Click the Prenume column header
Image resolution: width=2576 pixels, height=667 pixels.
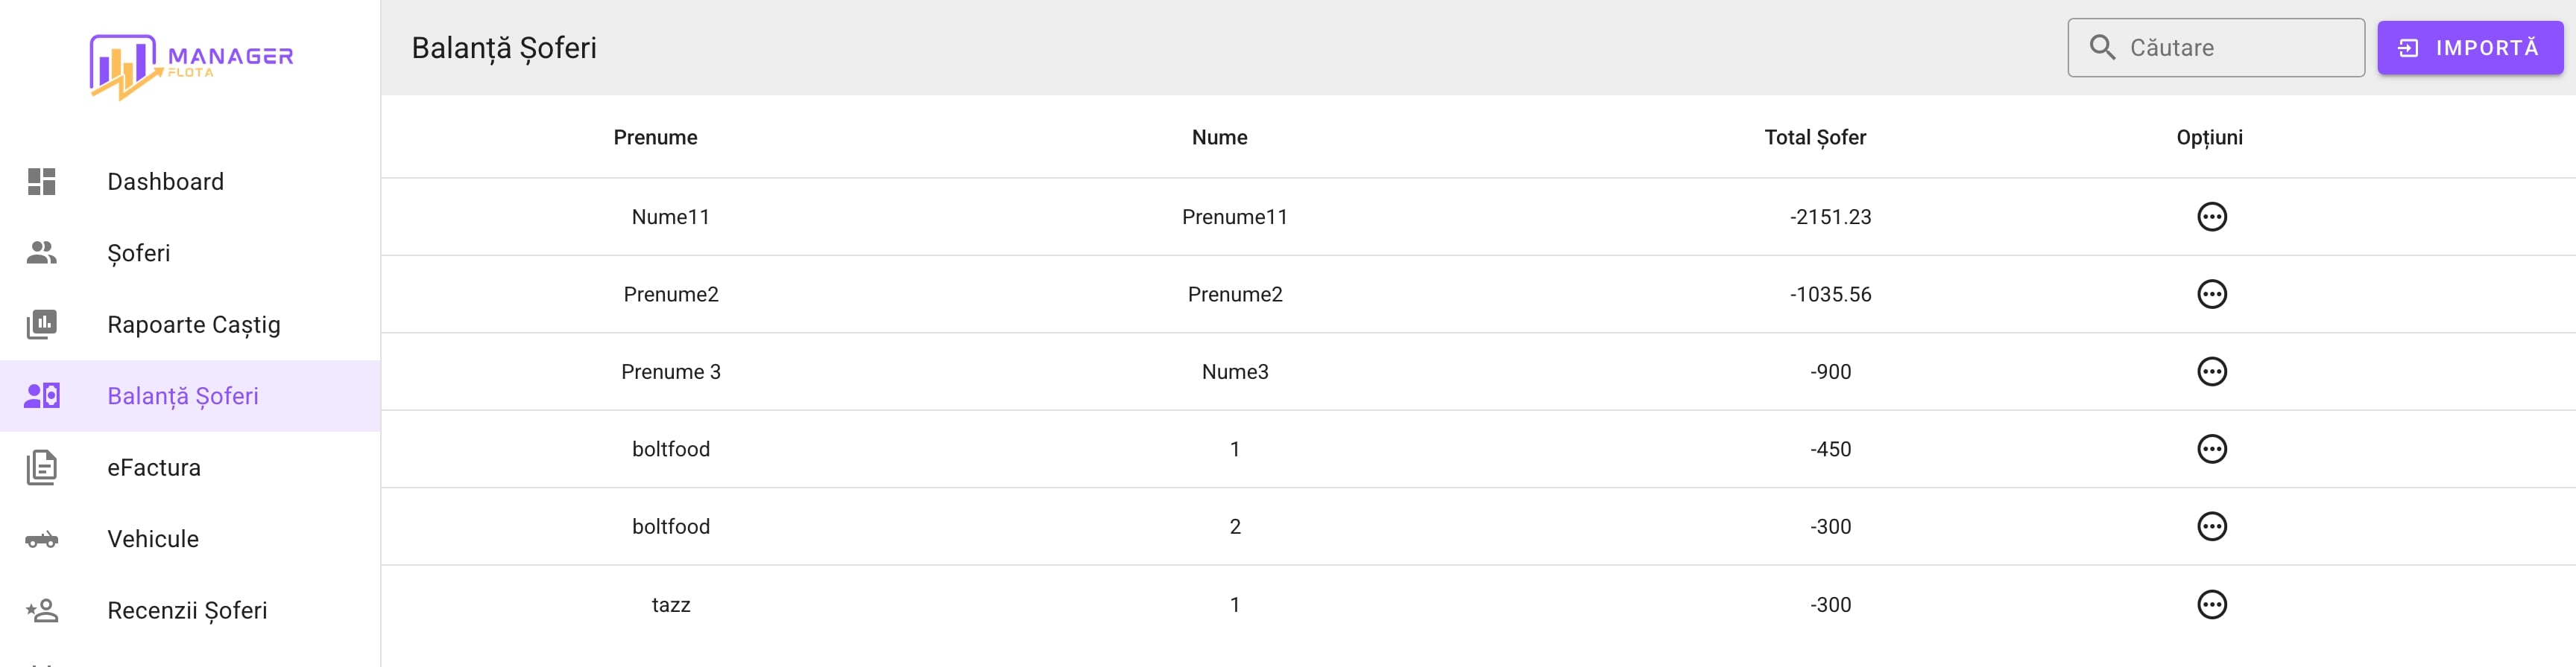[x=655, y=138]
